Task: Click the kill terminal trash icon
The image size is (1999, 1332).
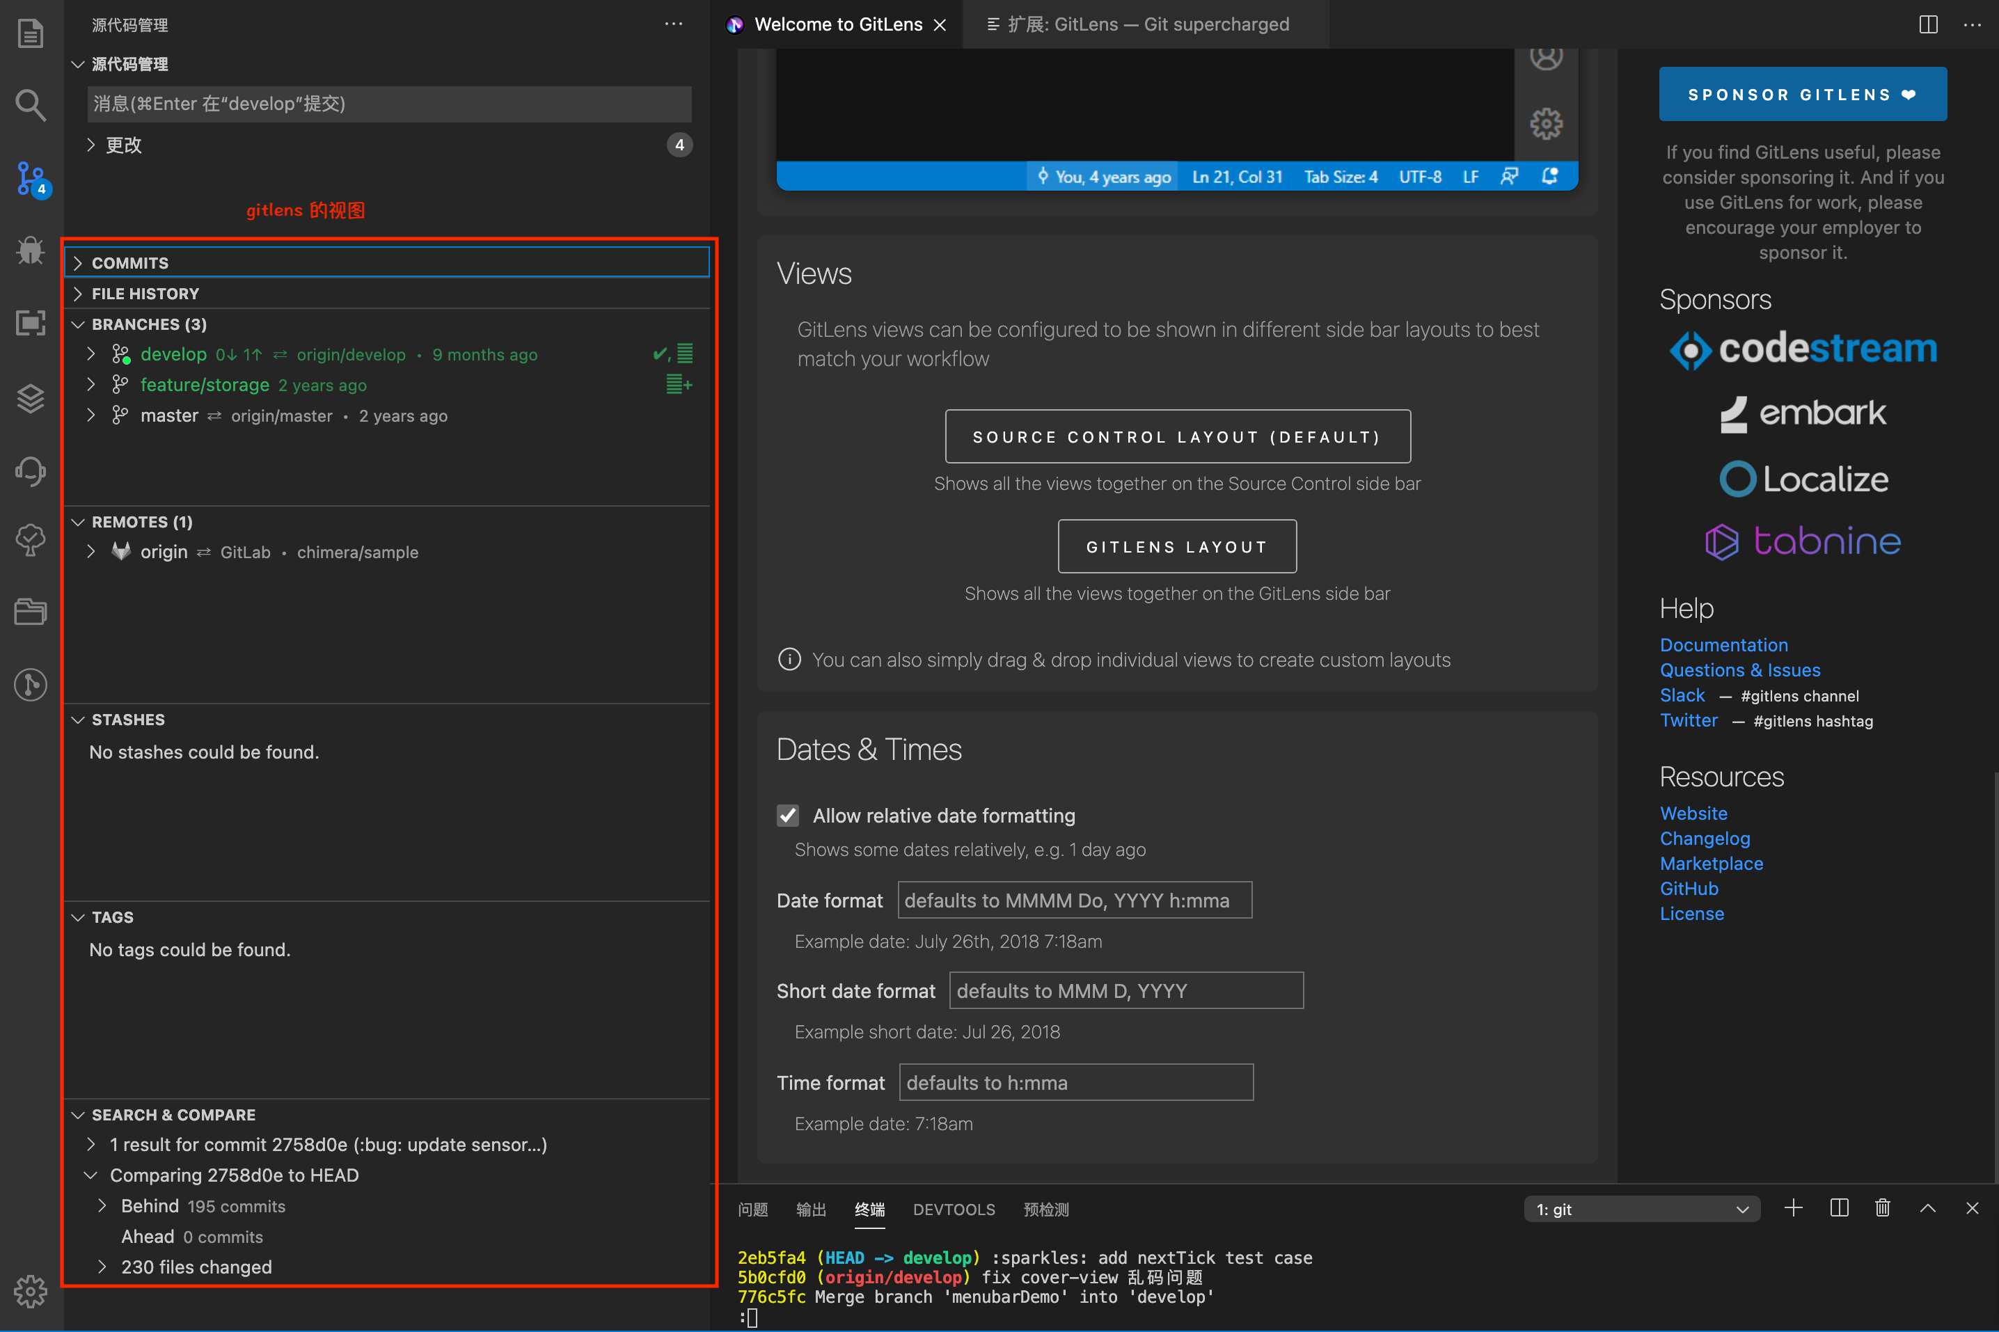Action: click(1883, 1208)
